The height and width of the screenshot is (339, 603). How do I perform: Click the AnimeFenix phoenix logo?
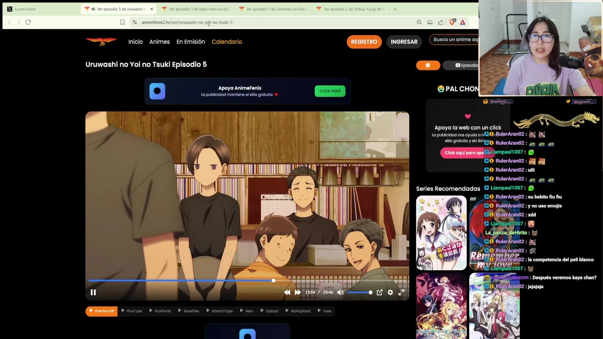coord(101,41)
